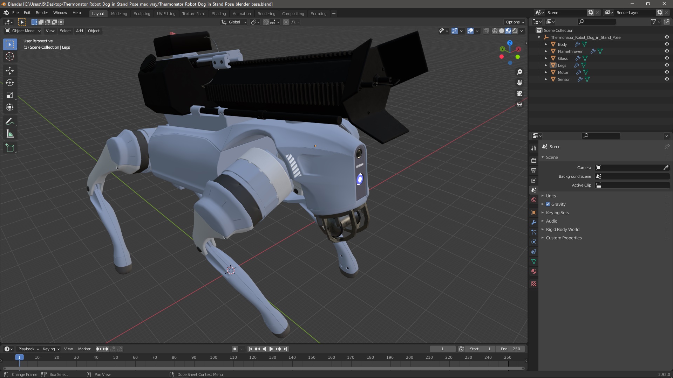Image resolution: width=673 pixels, height=378 pixels.
Task: Switch to the Shading workspace tab
Action: coord(219,14)
